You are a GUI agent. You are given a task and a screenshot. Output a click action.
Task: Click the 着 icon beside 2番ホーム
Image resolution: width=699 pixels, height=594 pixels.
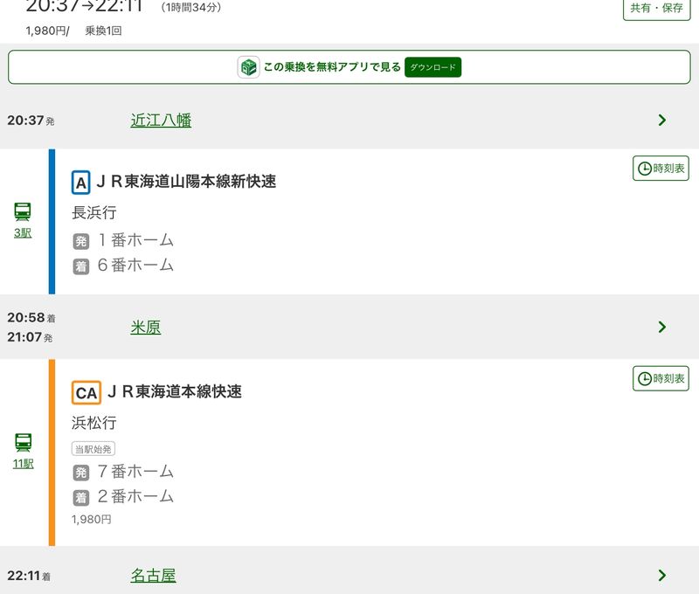click(x=81, y=497)
